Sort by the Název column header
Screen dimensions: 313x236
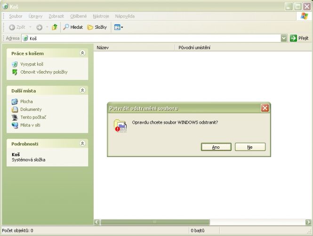tap(134, 48)
